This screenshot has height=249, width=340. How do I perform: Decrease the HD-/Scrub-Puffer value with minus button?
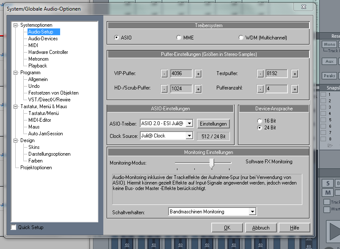click(x=164, y=89)
